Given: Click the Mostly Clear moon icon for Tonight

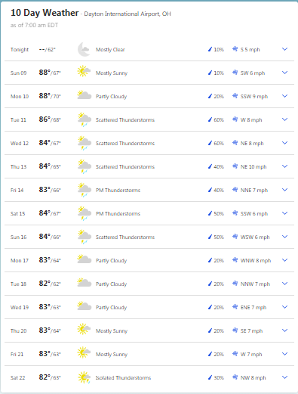Looking at the screenshot, I should click(x=84, y=49).
